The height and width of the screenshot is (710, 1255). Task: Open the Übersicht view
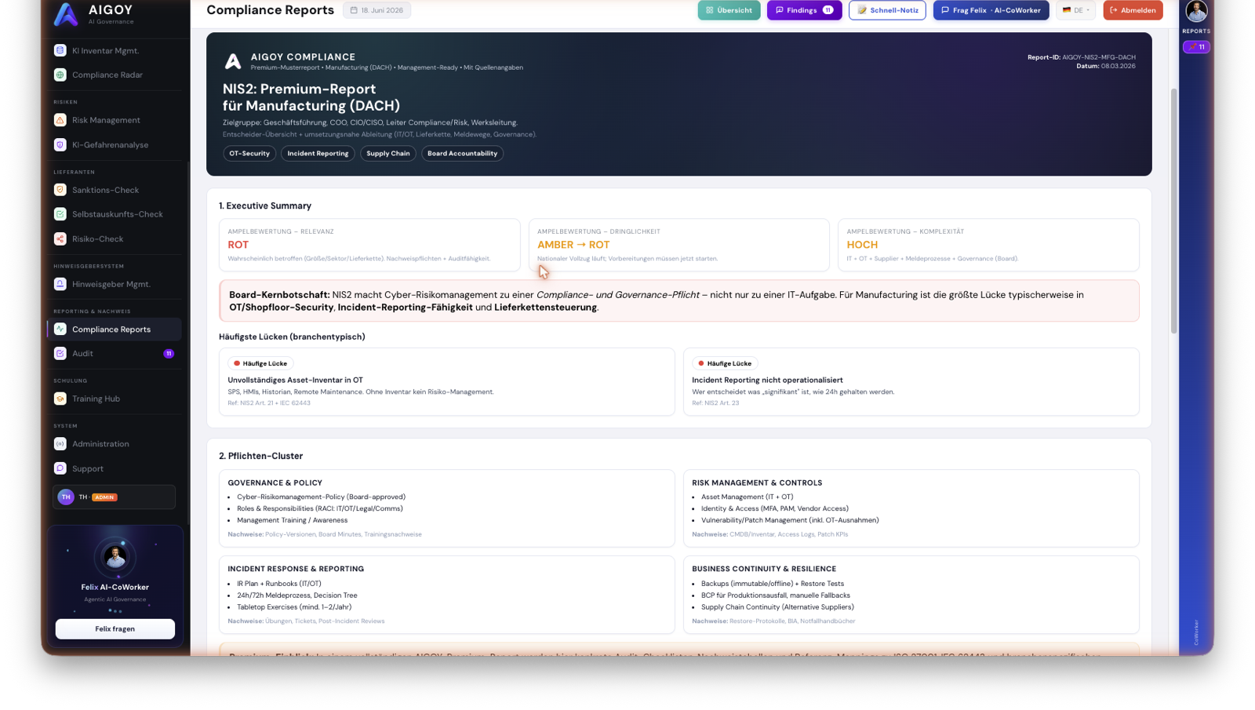729,10
